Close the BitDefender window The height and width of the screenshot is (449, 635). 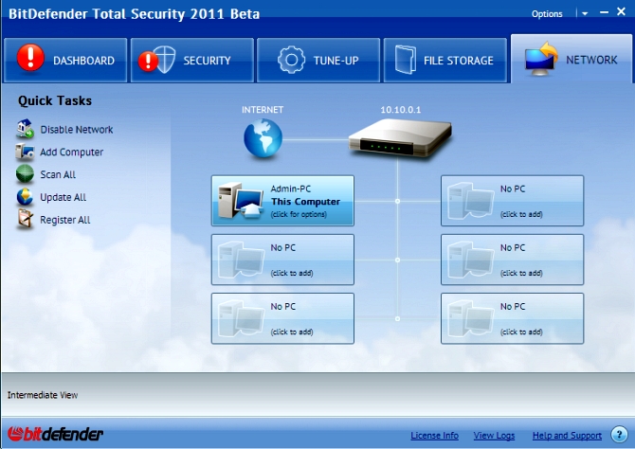pyautogui.click(x=621, y=11)
